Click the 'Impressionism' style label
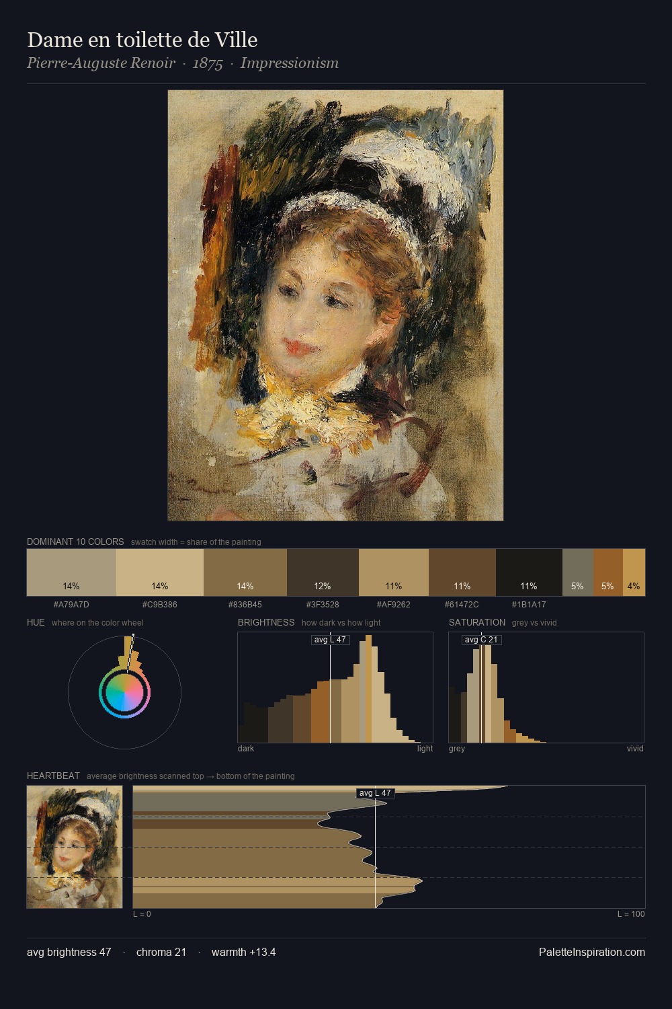 (290, 63)
